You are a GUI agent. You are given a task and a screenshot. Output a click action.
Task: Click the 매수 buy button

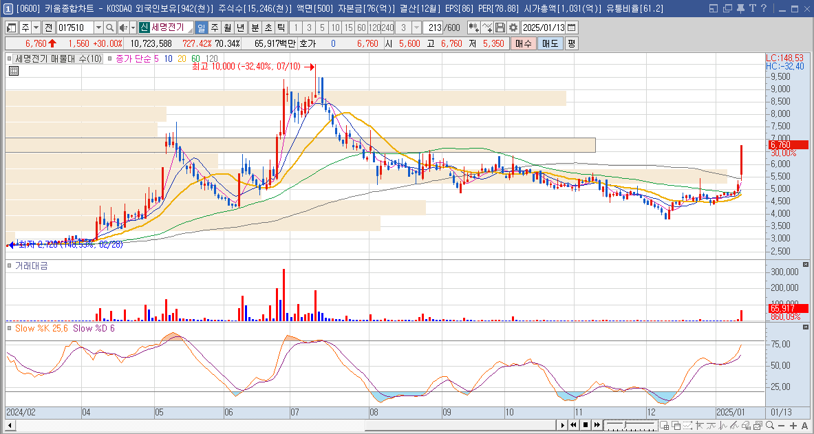(x=523, y=43)
